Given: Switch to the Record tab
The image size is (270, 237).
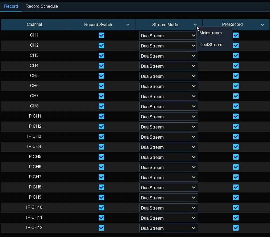Looking at the screenshot, I should (11, 6).
